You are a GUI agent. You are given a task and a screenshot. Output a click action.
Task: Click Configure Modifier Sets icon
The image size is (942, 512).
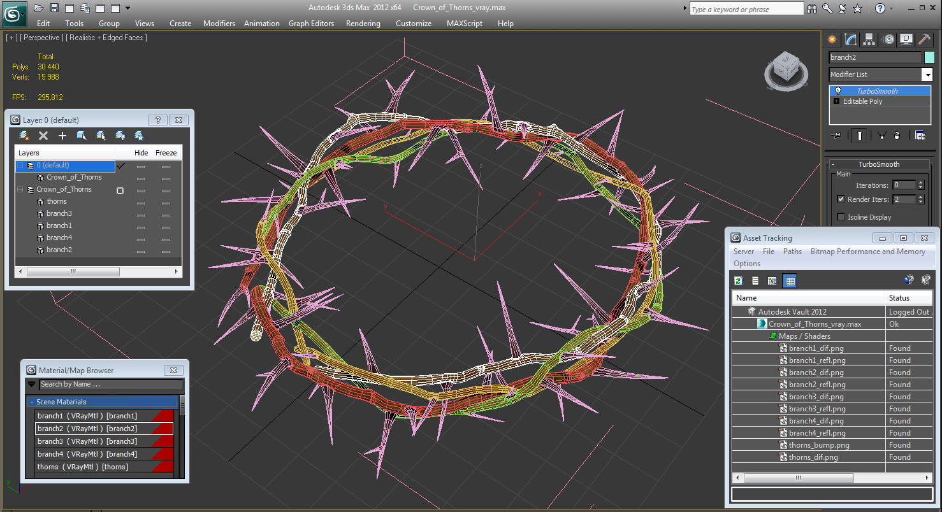click(x=920, y=135)
